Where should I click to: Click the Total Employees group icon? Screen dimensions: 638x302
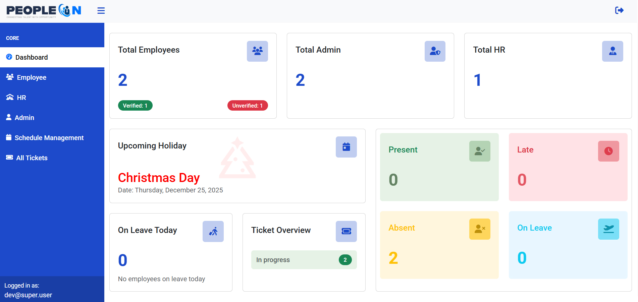click(x=257, y=51)
